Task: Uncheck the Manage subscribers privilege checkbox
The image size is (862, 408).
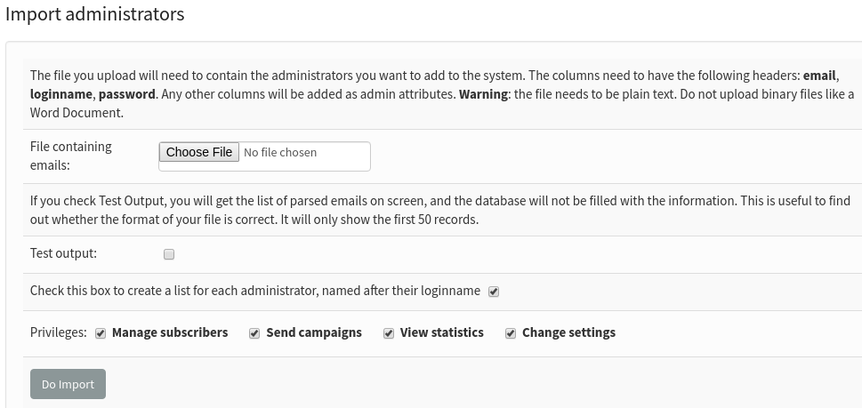Action: tap(101, 333)
